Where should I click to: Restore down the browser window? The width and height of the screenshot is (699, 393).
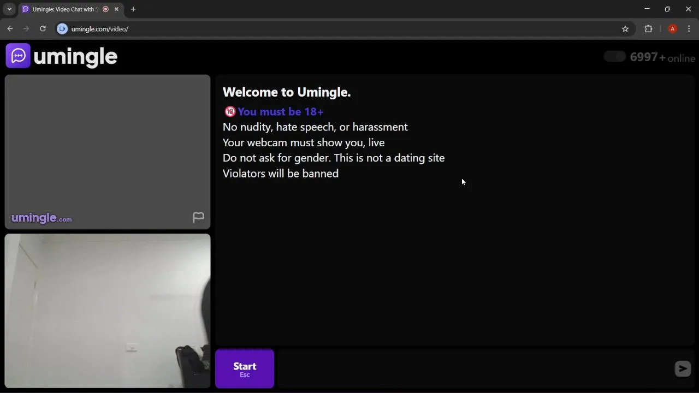coord(667,9)
